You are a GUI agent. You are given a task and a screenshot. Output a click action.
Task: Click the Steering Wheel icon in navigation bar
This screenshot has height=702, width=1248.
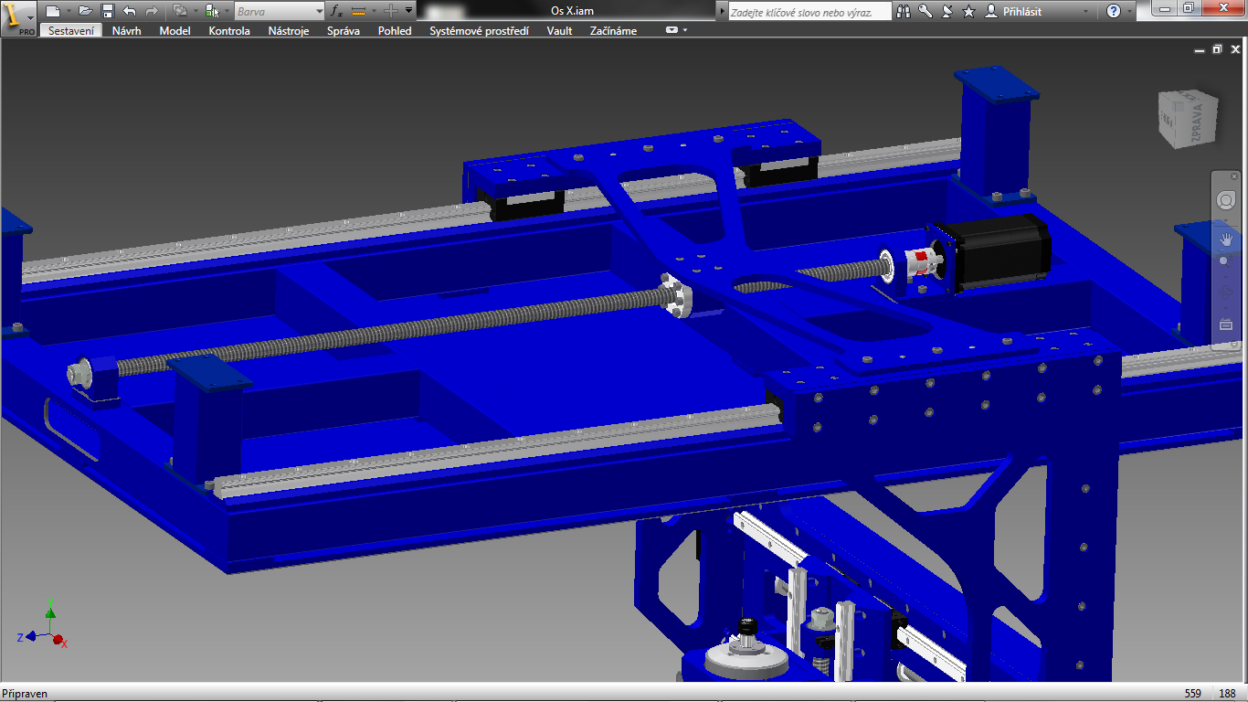[x=1225, y=200]
